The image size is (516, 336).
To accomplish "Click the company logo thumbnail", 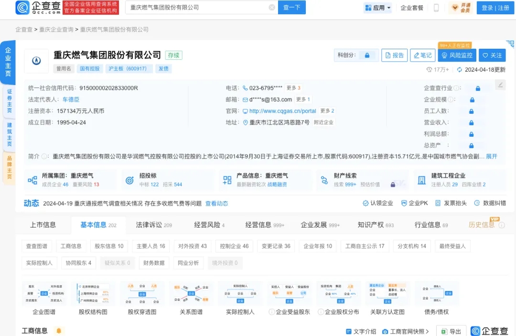I will click(x=36, y=61).
